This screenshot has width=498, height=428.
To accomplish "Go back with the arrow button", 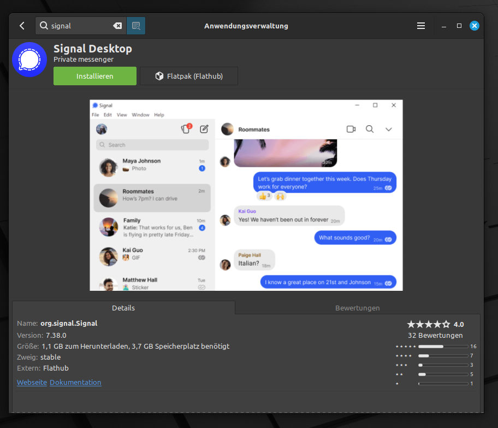I will coord(22,26).
